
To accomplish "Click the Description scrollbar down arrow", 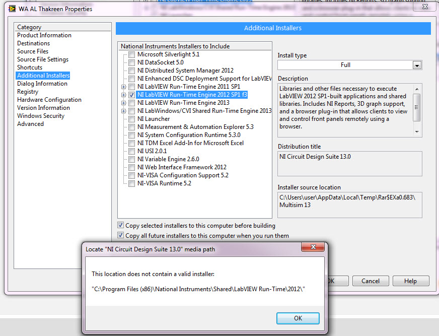I will click(417, 131).
